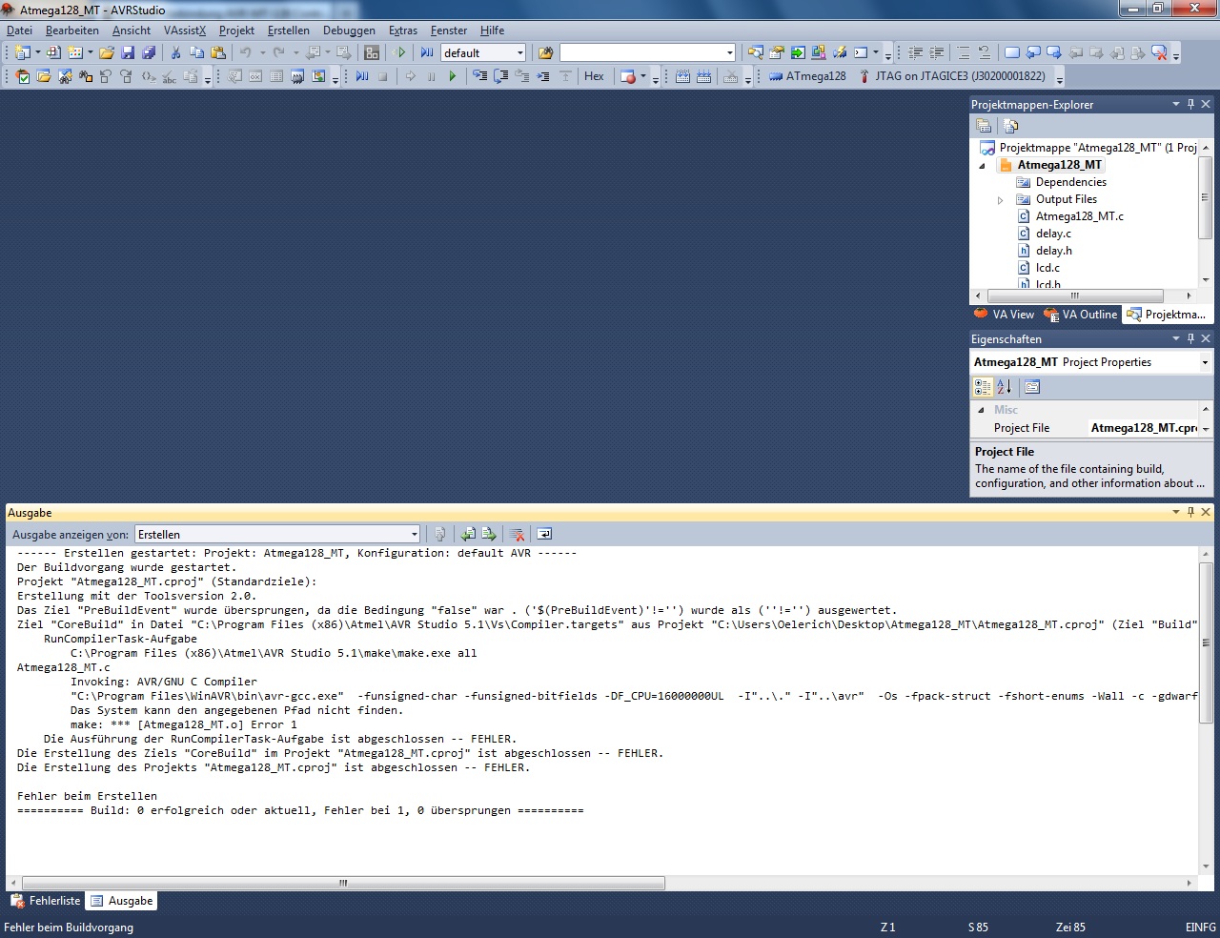This screenshot has width=1220, height=938.
Task: Click the Copy toolbar icon
Action: (196, 52)
